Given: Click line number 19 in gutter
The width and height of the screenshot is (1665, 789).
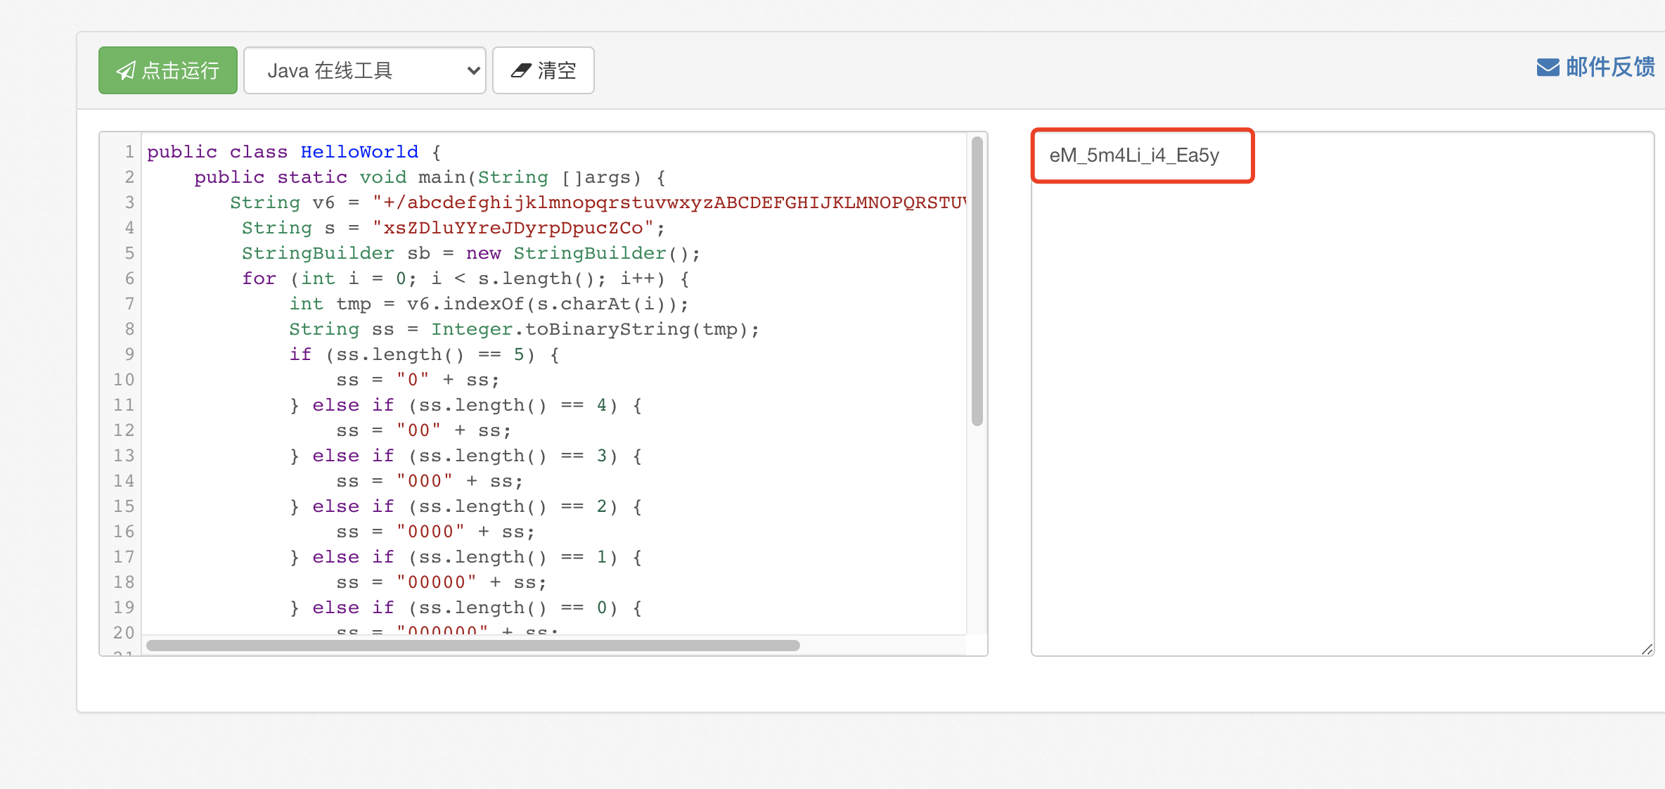Looking at the screenshot, I should click(x=124, y=608).
